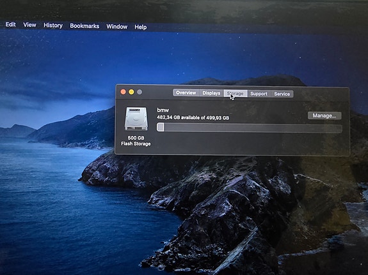This screenshot has width=368, height=275.
Task: Click the flash storage disk icon
Action: (136, 119)
